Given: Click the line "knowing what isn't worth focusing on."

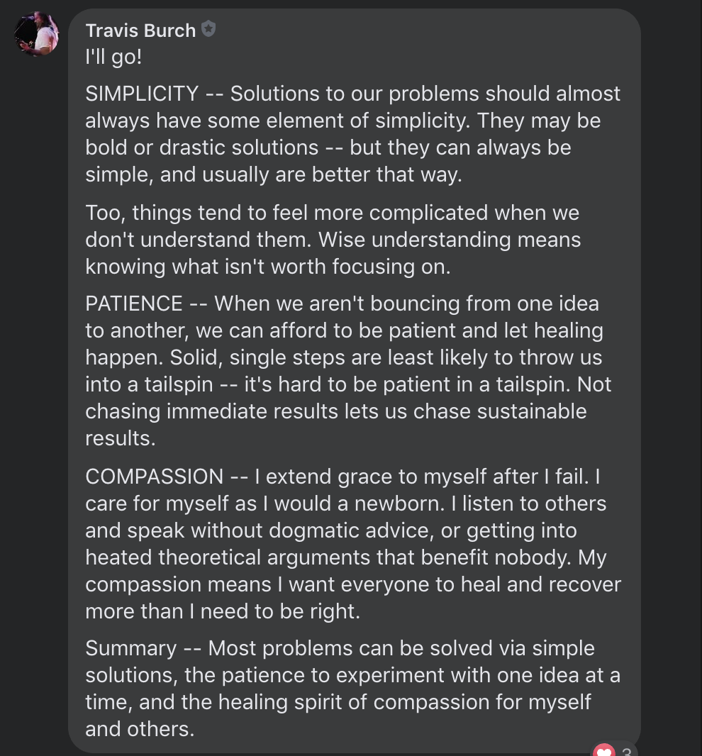Looking at the screenshot, I should coord(268,267).
